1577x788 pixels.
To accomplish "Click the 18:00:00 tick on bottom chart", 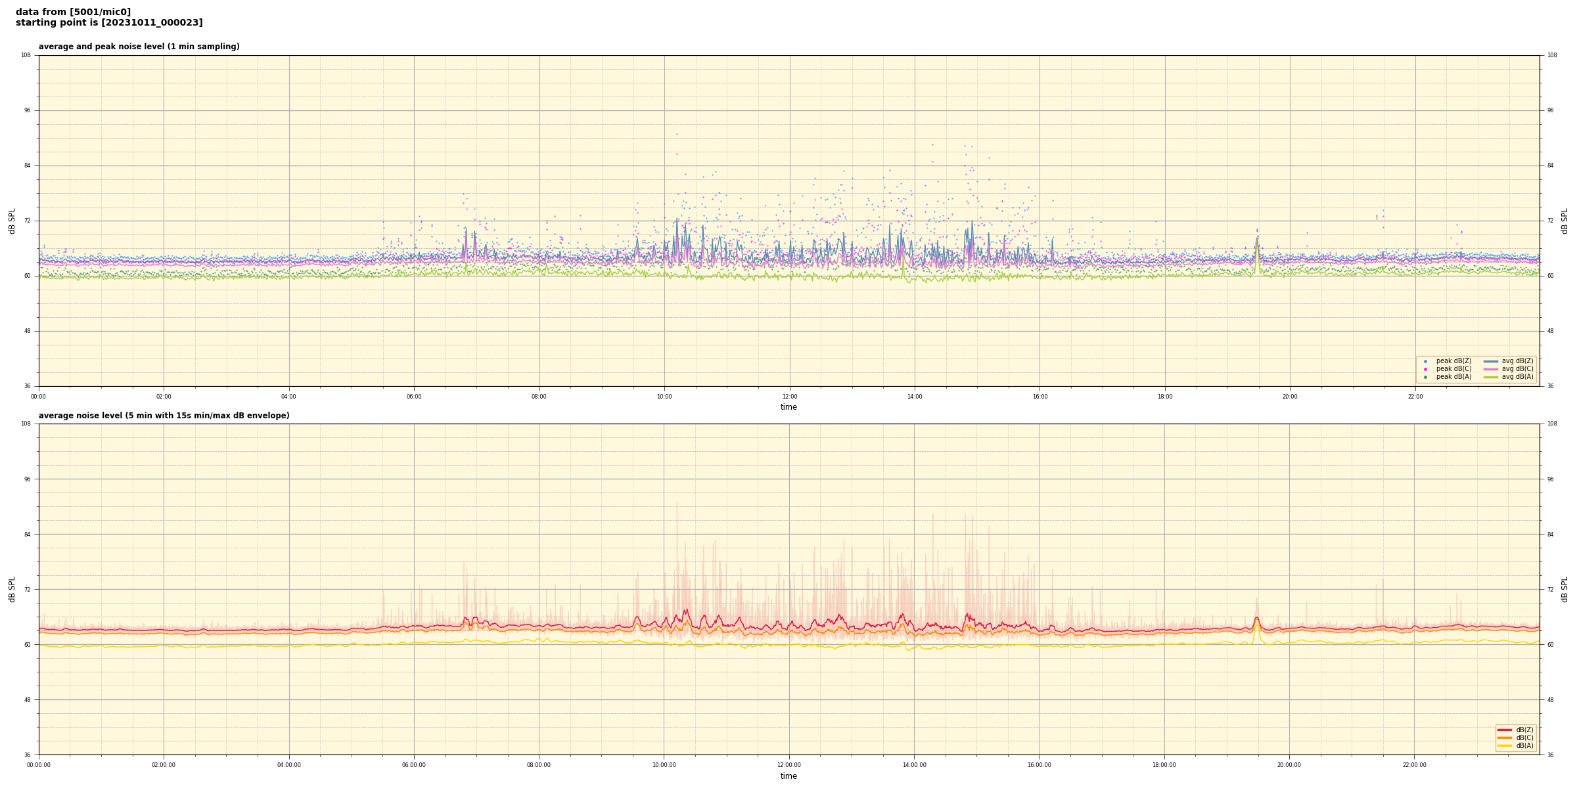I will tap(1164, 765).
